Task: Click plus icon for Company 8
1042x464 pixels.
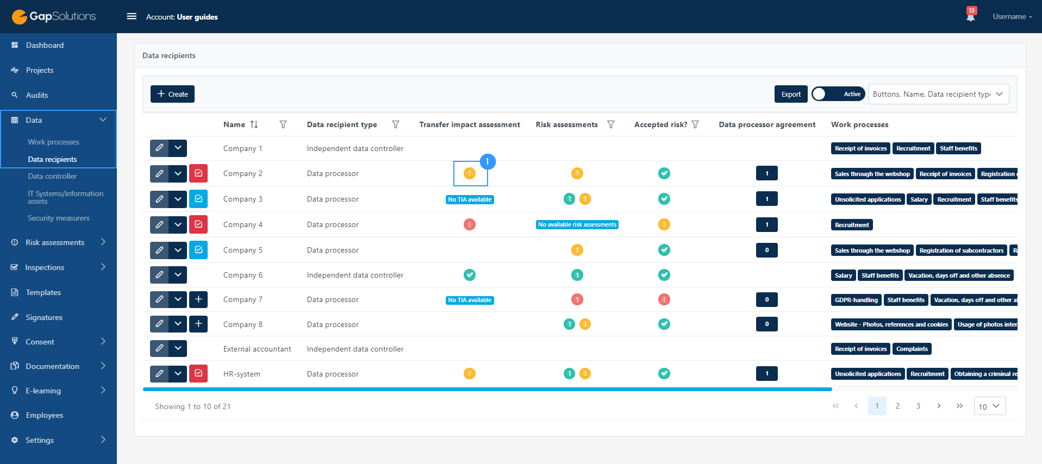Action: tap(198, 324)
